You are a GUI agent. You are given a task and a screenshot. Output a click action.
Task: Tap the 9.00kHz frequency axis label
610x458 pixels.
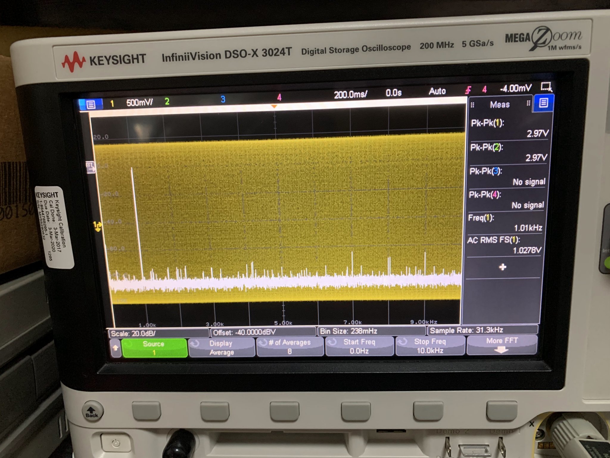click(424, 322)
